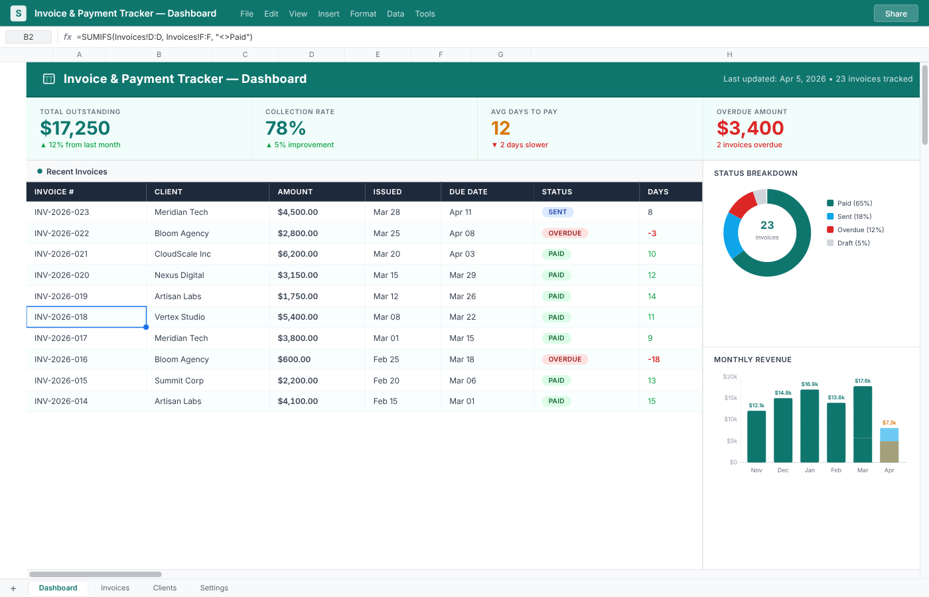Click the table icon beside dashboard title
The width and height of the screenshot is (929, 597).
point(49,79)
